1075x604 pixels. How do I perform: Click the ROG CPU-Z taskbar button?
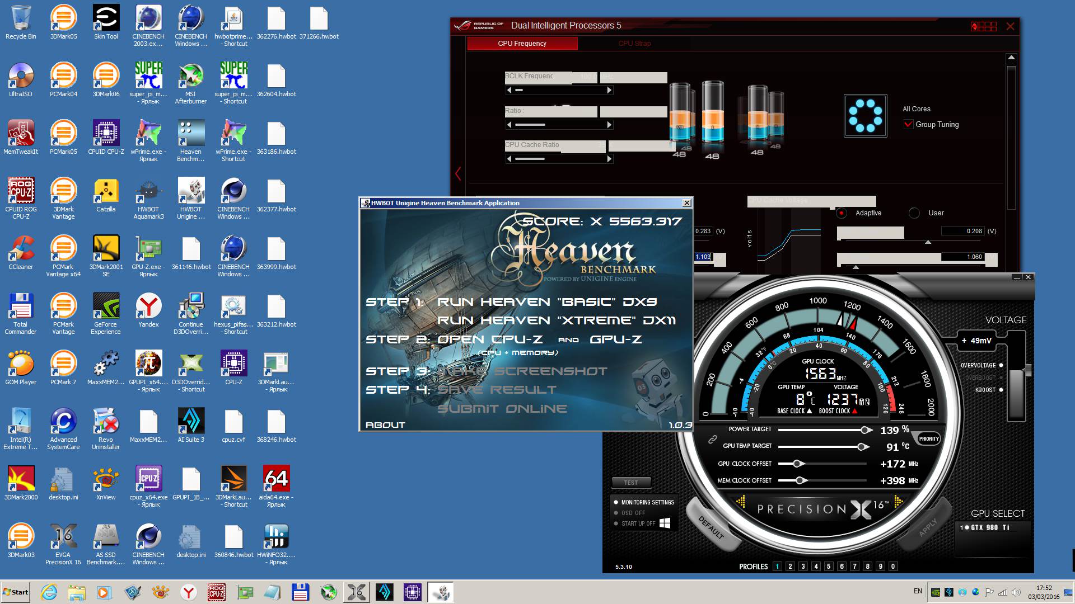tap(217, 592)
